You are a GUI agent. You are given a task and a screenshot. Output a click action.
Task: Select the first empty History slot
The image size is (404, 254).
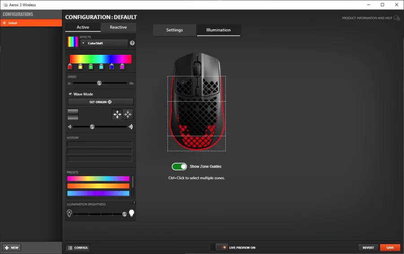(x=100, y=144)
